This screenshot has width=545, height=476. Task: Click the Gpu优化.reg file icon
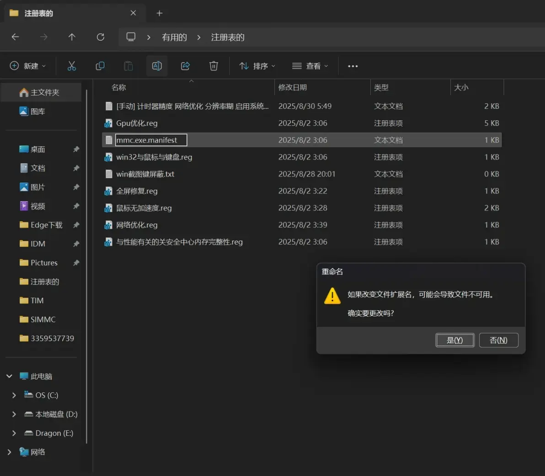108,123
